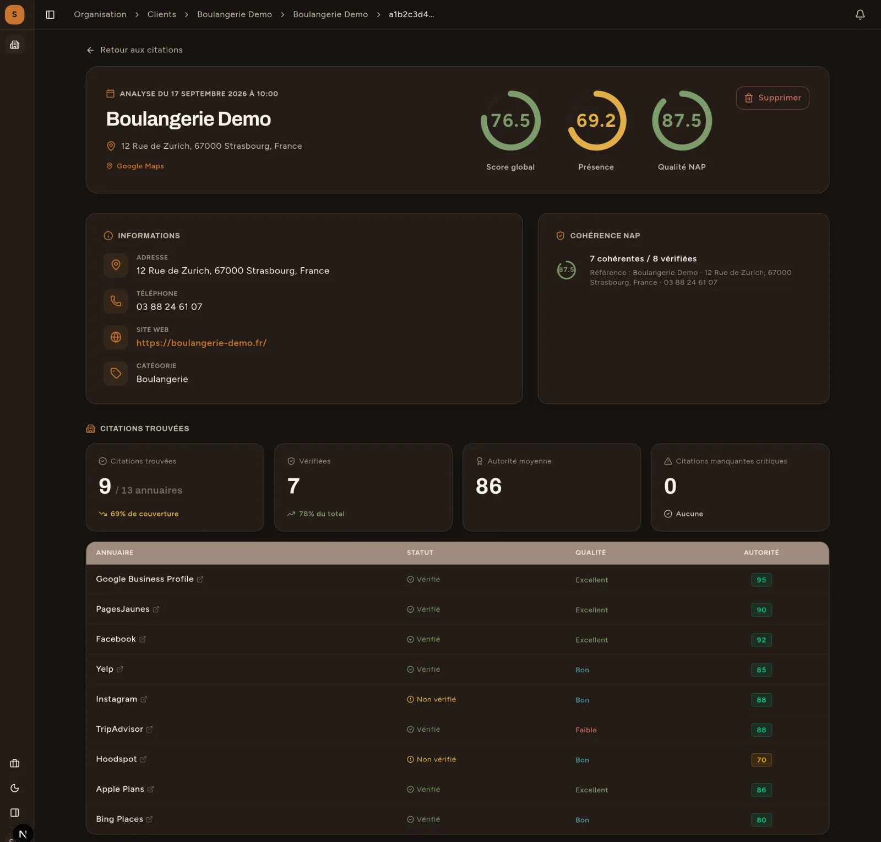Click Hoodspot's authority badge 70
The height and width of the screenshot is (842, 881).
pyautogui.click(x=762, y=760)
